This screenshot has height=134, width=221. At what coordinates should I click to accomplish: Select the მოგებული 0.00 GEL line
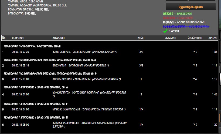point(22,13)
